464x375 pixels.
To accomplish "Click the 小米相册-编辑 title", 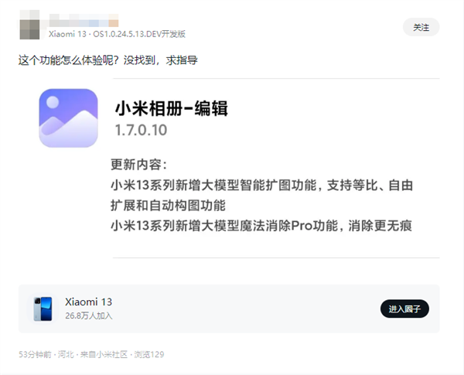I will point(171,108).
